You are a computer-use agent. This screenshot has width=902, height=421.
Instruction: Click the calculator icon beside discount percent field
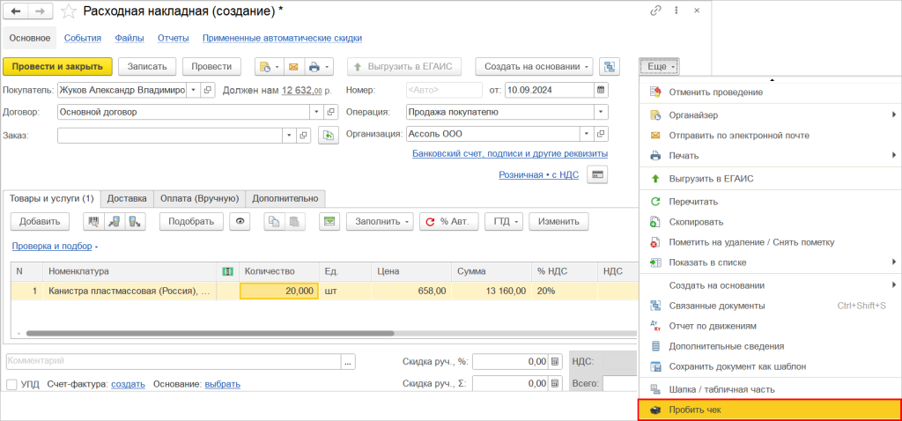click(555, 361)
